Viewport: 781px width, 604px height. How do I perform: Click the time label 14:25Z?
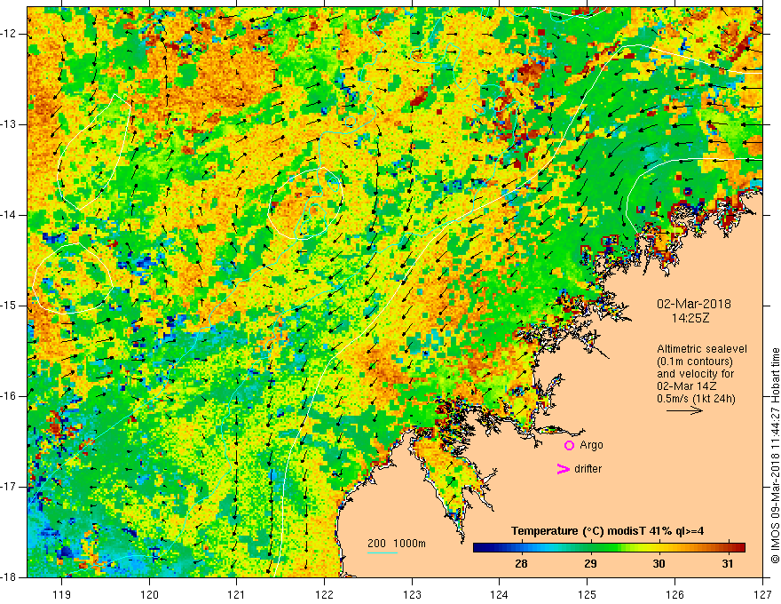[690, 318]
